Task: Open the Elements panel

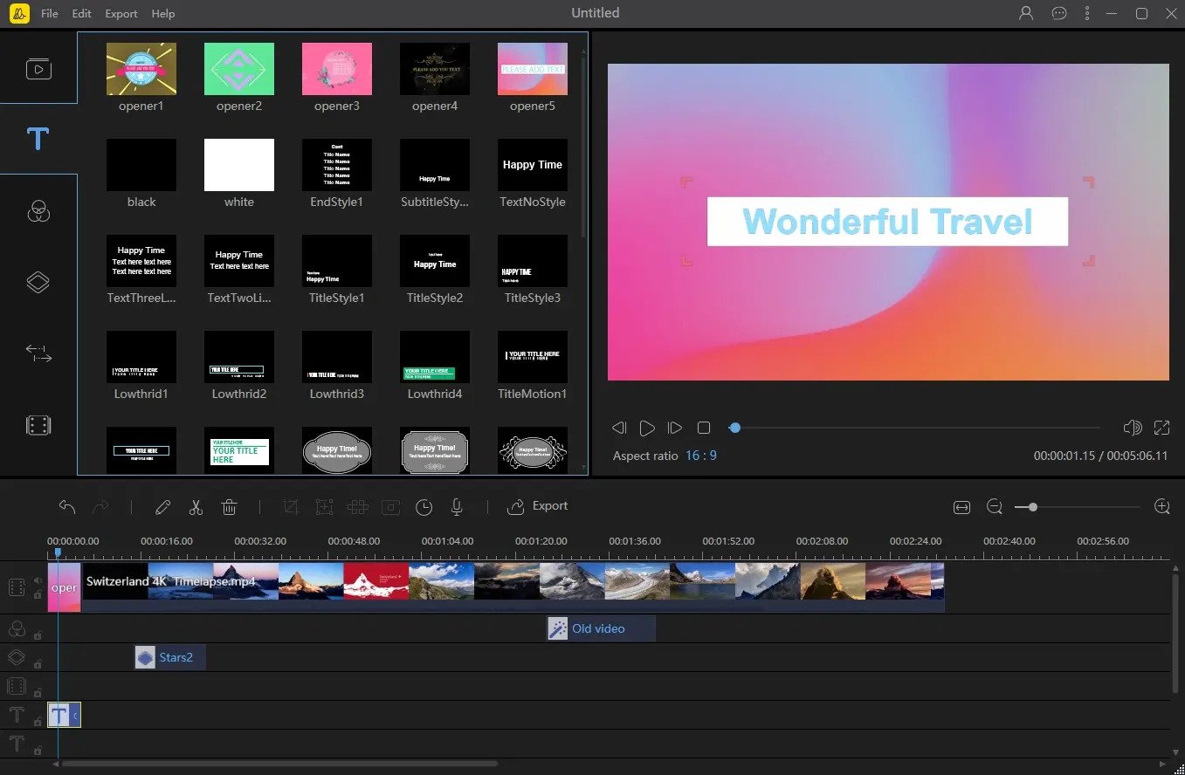Action: pos(38,424)
